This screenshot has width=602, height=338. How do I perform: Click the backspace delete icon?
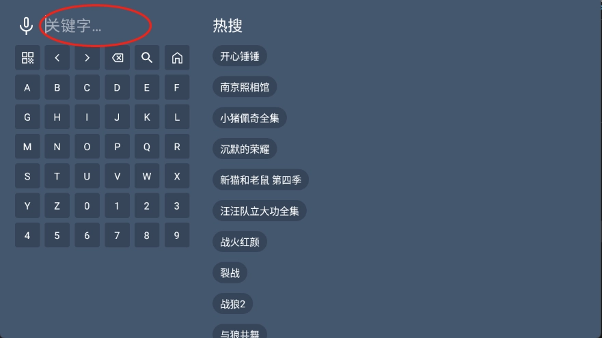coord(117,58)
